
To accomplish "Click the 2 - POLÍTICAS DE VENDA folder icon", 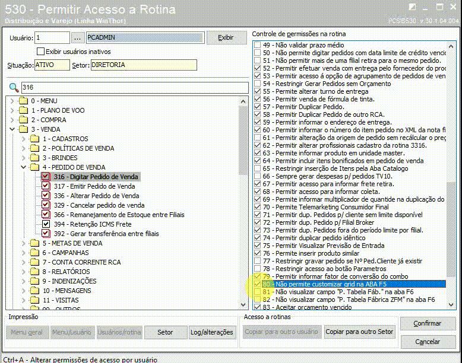I will coord(34,148).
